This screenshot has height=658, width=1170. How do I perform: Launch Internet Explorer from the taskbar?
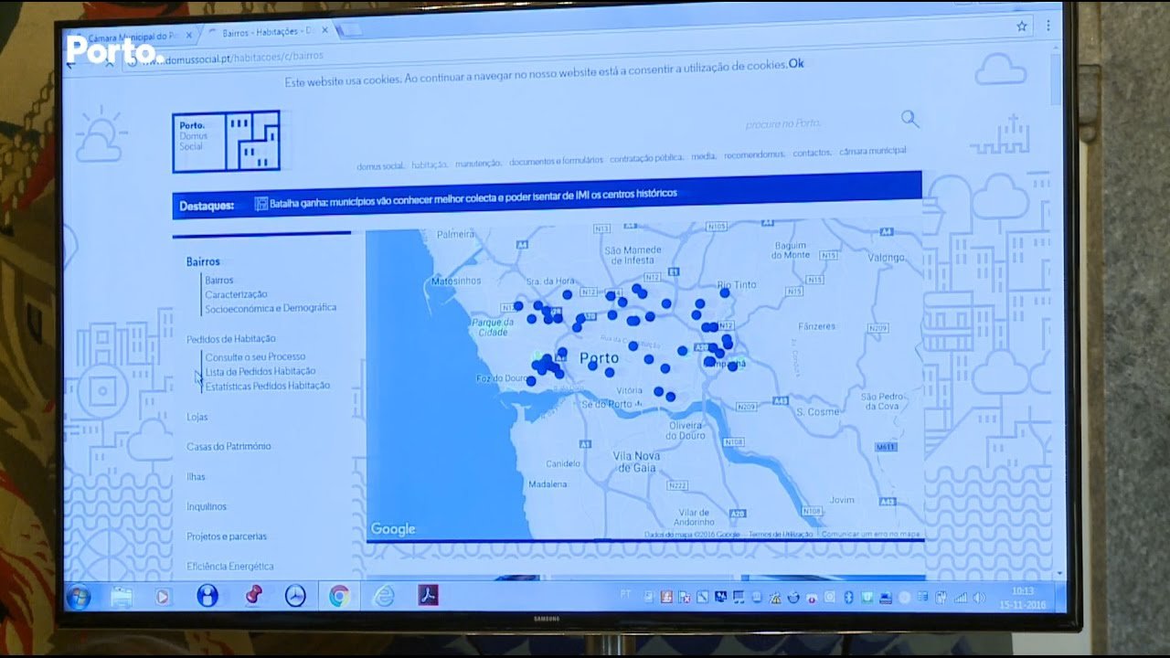click(x=383, y=596)
